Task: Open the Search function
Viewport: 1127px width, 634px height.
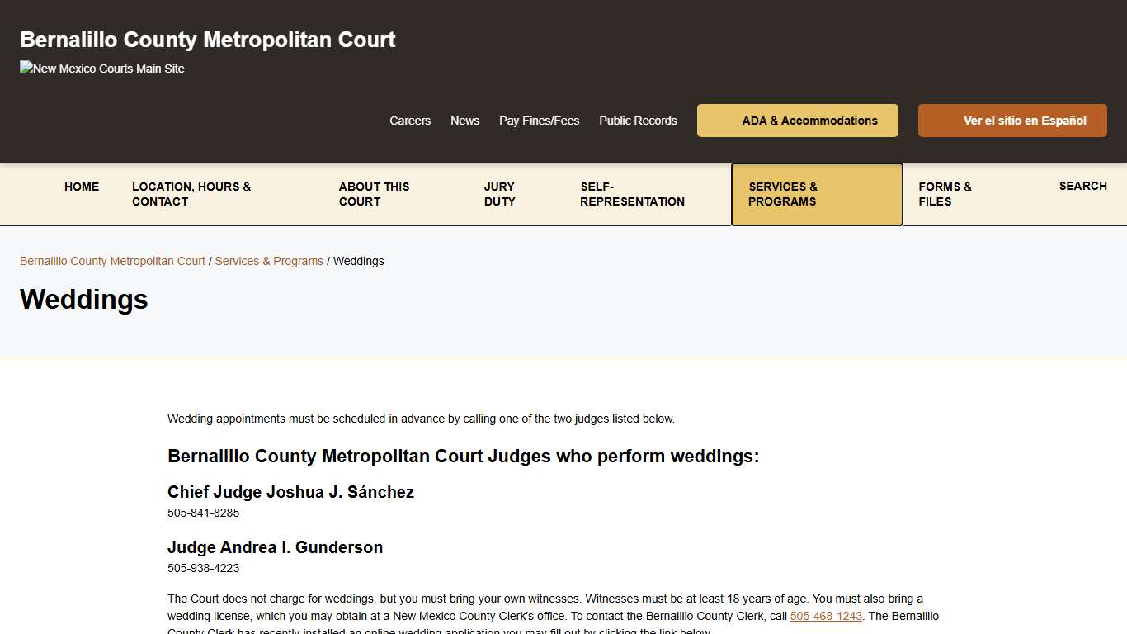Action: tap(1082, 186)
